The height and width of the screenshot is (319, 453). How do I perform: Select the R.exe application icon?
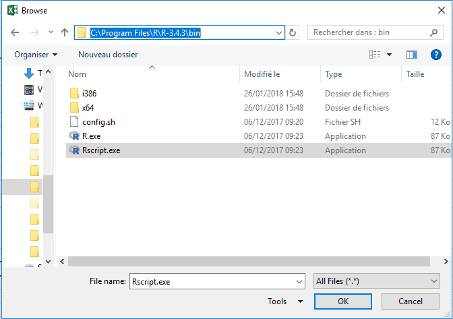(x=74, y=136)
